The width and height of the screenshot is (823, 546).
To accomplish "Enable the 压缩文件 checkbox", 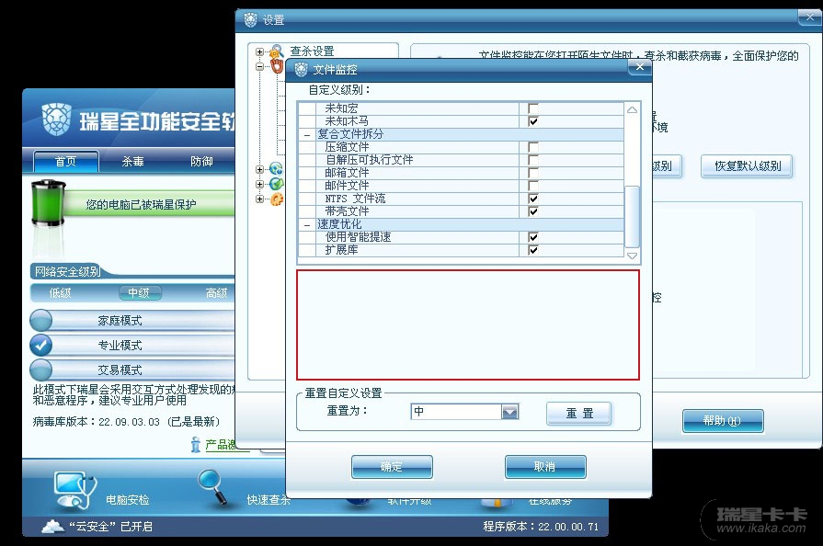I will coord(533,147).
